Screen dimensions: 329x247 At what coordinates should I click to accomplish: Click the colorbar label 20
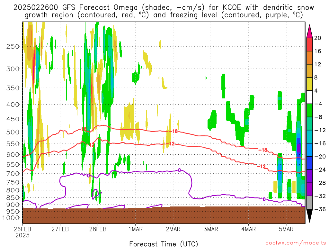coord(318,38)
